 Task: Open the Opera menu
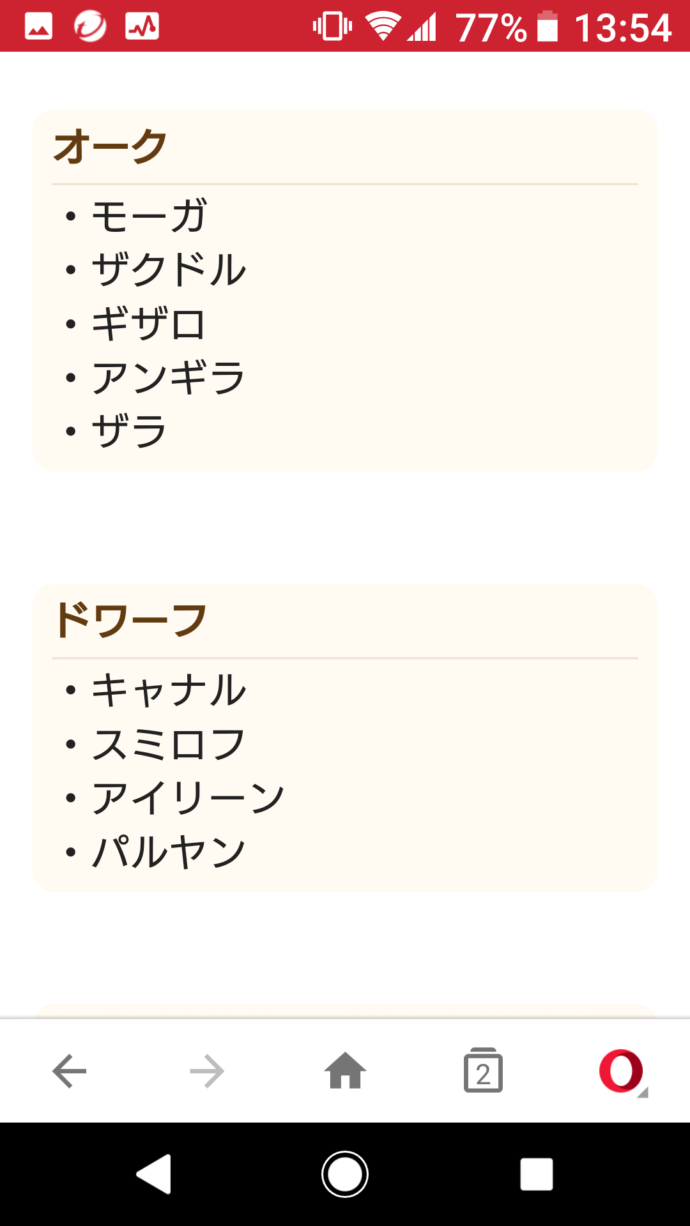[622, 1071]
